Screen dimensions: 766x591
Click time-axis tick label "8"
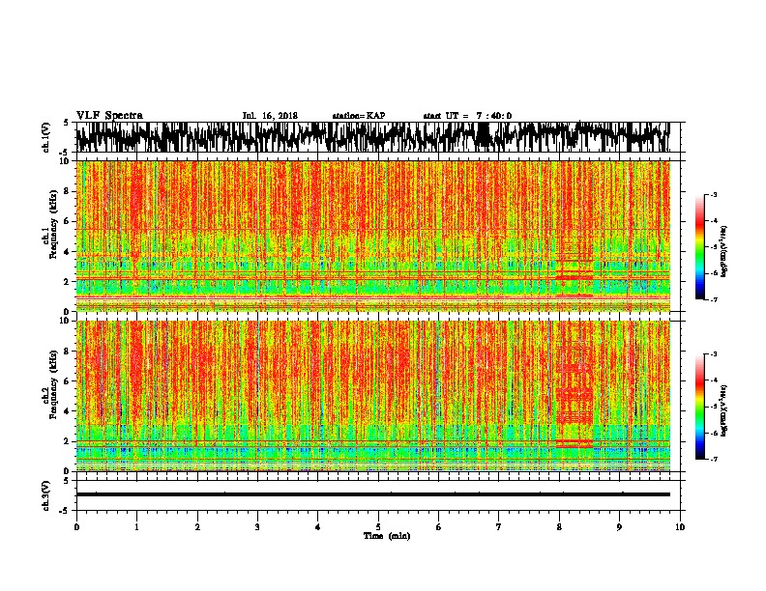pos(559,527)
